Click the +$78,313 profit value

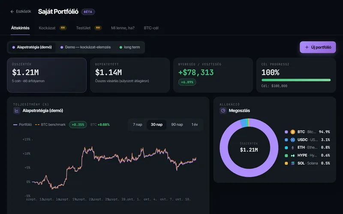pos(196,72)
